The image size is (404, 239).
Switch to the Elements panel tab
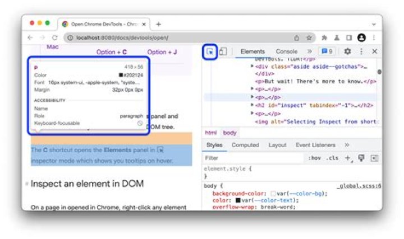tap(252, 51)
